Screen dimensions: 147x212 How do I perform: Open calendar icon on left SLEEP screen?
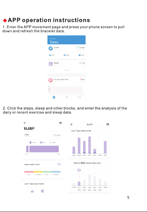click(60, 123)
